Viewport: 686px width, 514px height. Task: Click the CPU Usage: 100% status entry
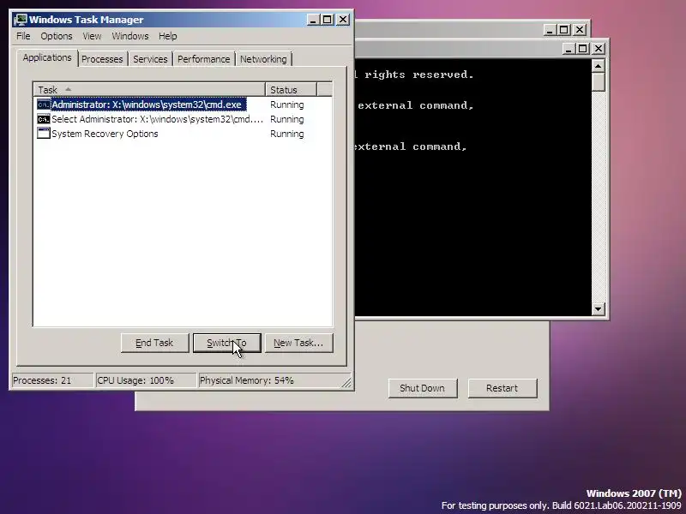pos(146,380)
